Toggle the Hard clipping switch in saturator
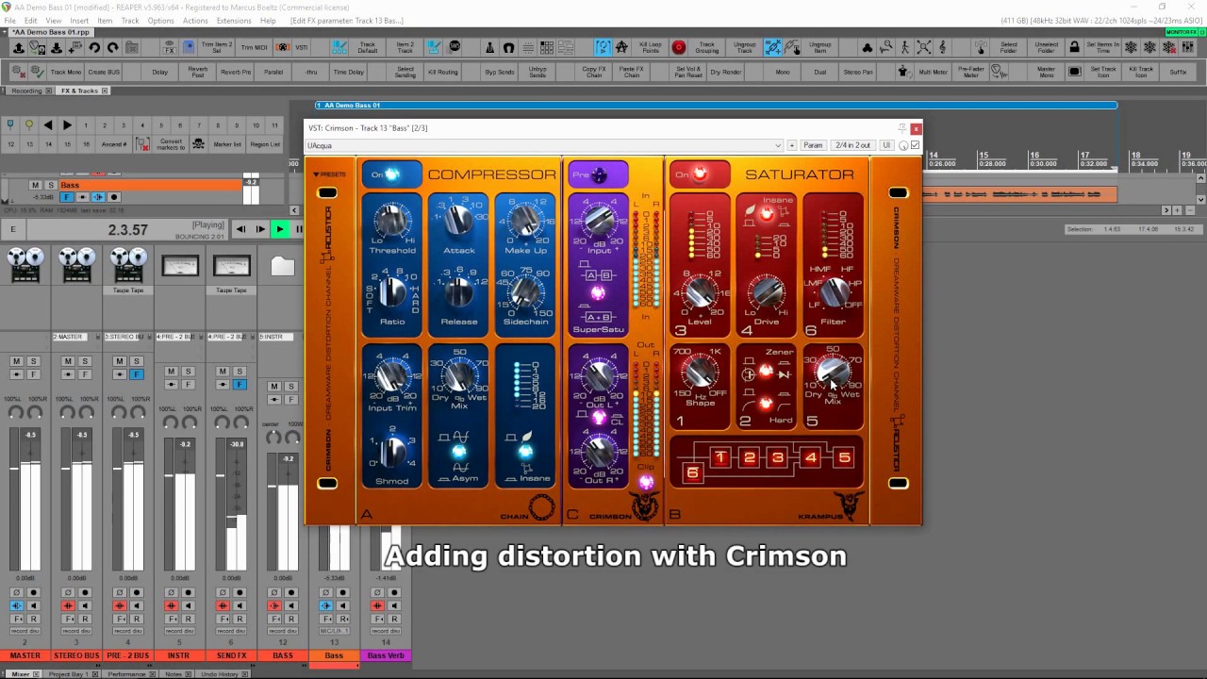This screenshot has width=1207, height=679. click(x=766, y=405)
